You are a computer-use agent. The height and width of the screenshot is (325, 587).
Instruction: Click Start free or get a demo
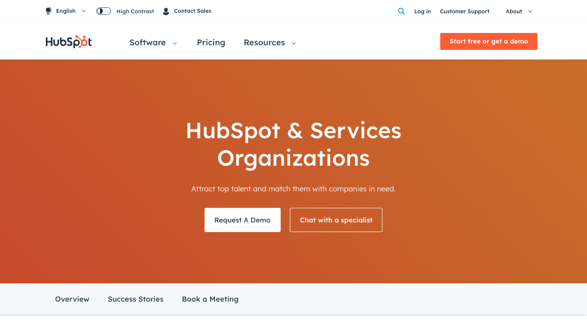489,41
